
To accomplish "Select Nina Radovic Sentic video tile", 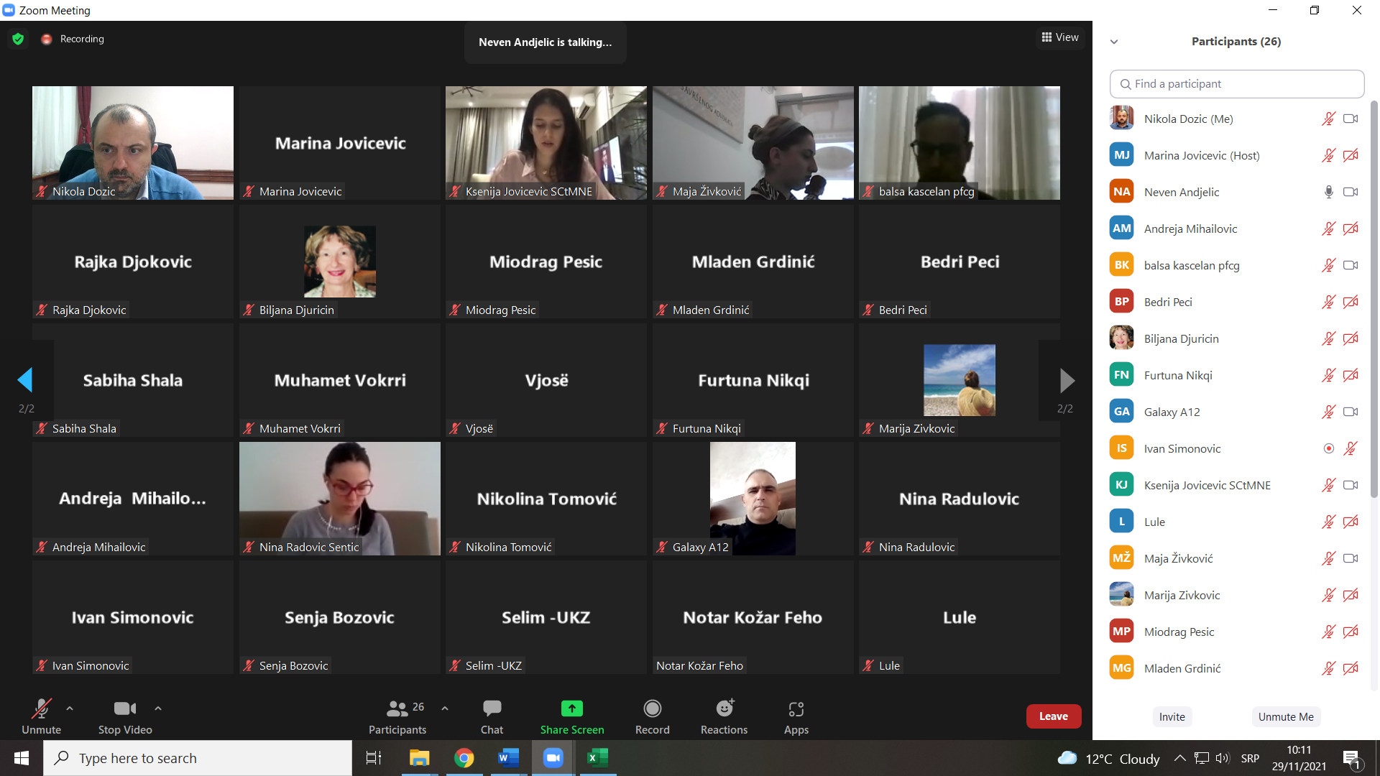I will tap(340, 499).
